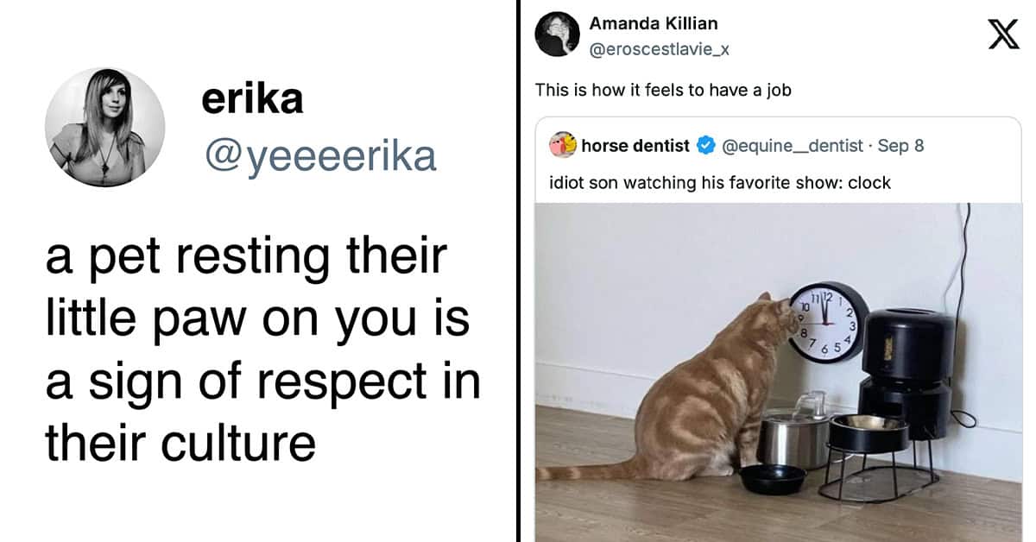Click the horse dentist account name
1036x542 pixels.
pos(635,146)
